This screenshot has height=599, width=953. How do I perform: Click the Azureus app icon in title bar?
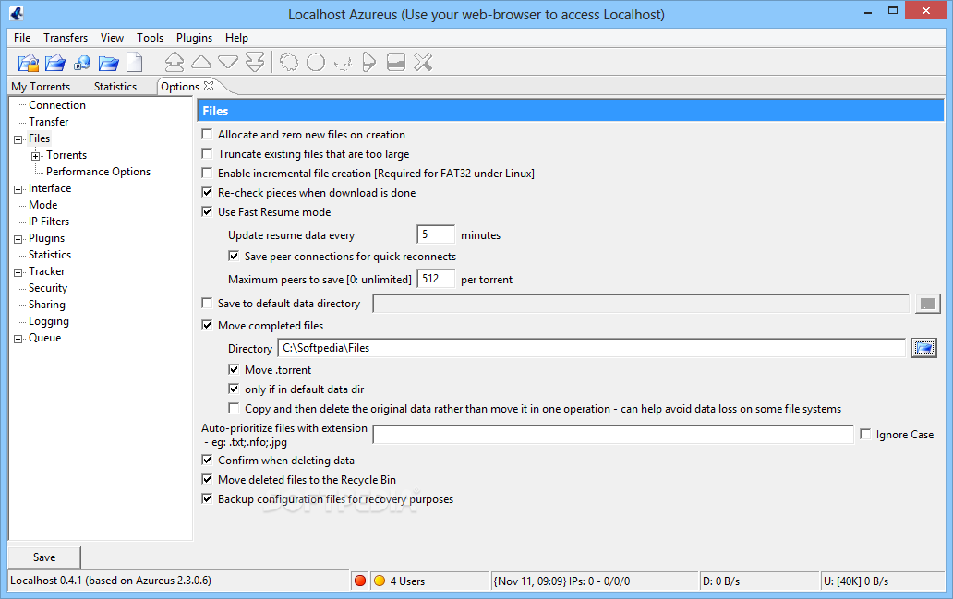click(x=17, y=13)
